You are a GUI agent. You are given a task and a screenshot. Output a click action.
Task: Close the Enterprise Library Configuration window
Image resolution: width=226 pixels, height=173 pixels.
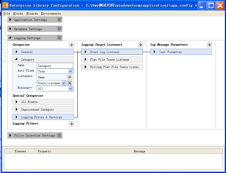pyautogui.click(x=220, y=5)
